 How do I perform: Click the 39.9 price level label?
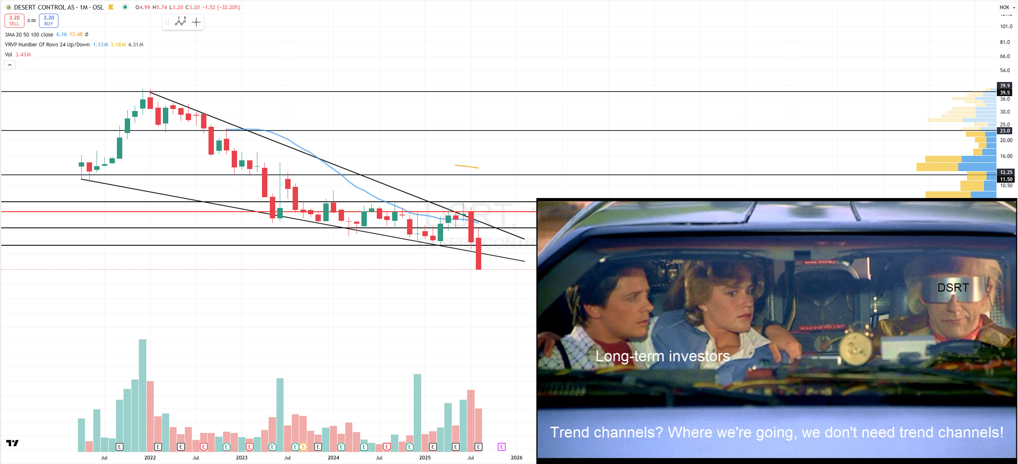(1005, 85)
